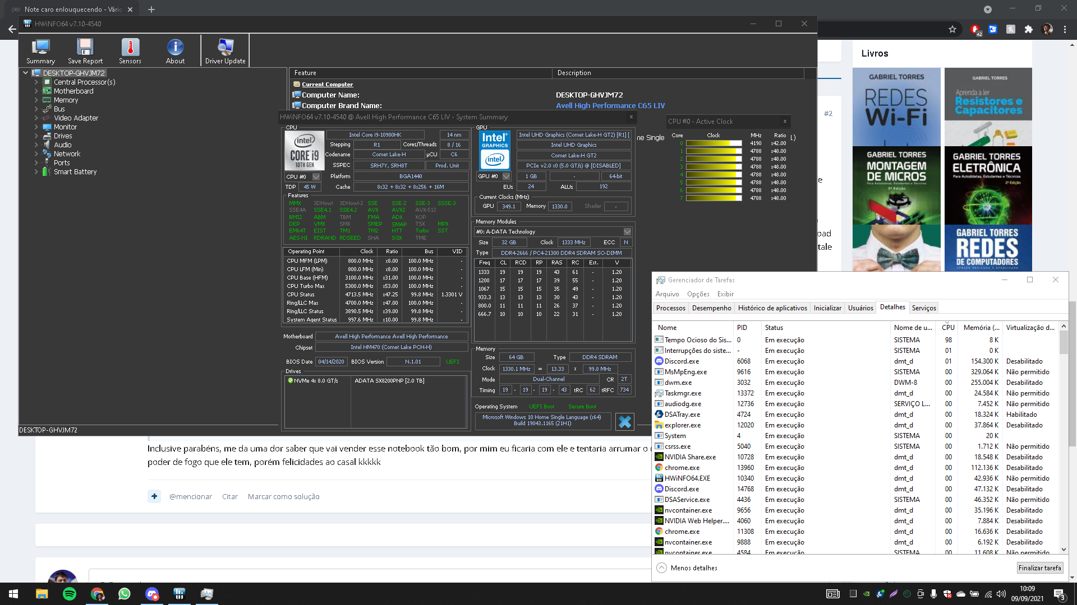Click the Core 7 clock bar

(714, 198)
